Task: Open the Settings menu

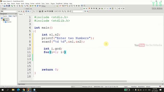Action: tap(66, 4)
